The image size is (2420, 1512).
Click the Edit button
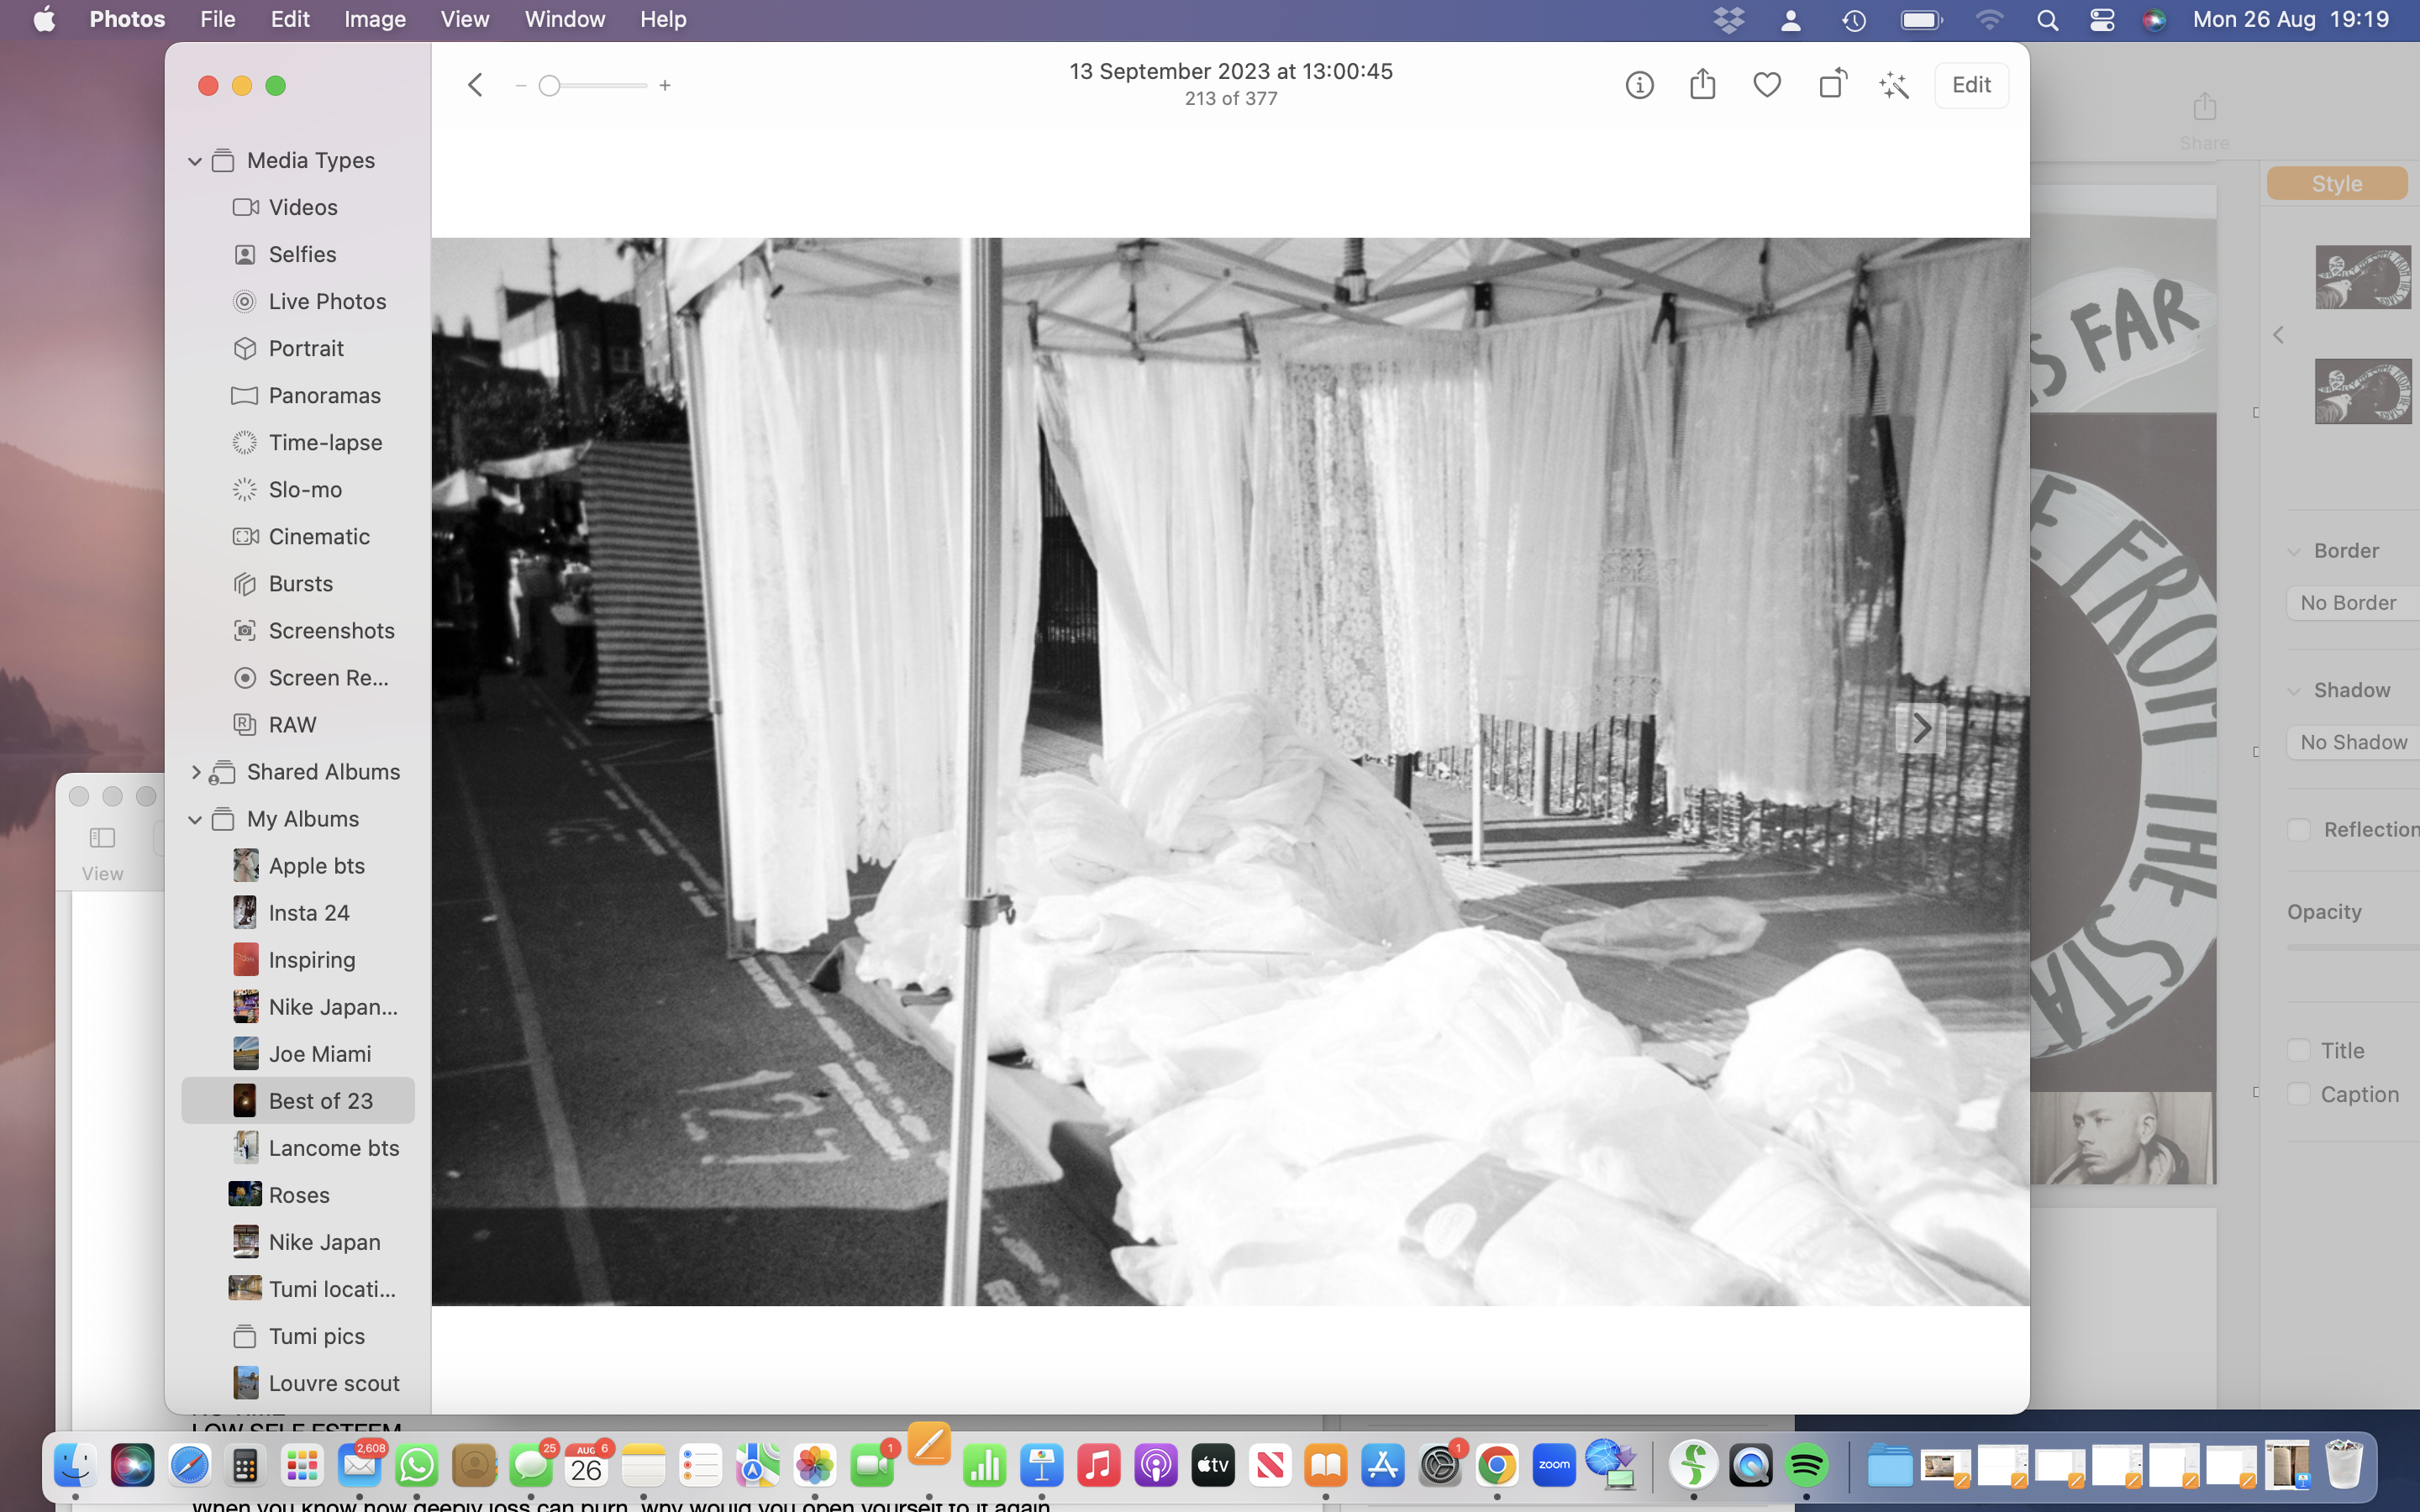point(1970,85)
